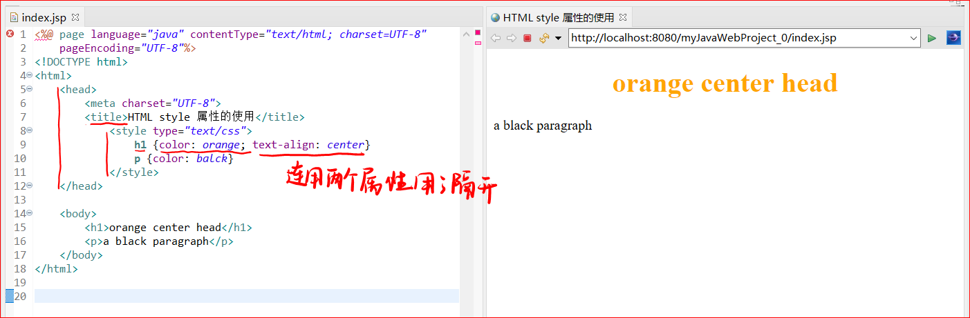
Task: Click the p element on code line 16
Action: (x=159, y=241)
